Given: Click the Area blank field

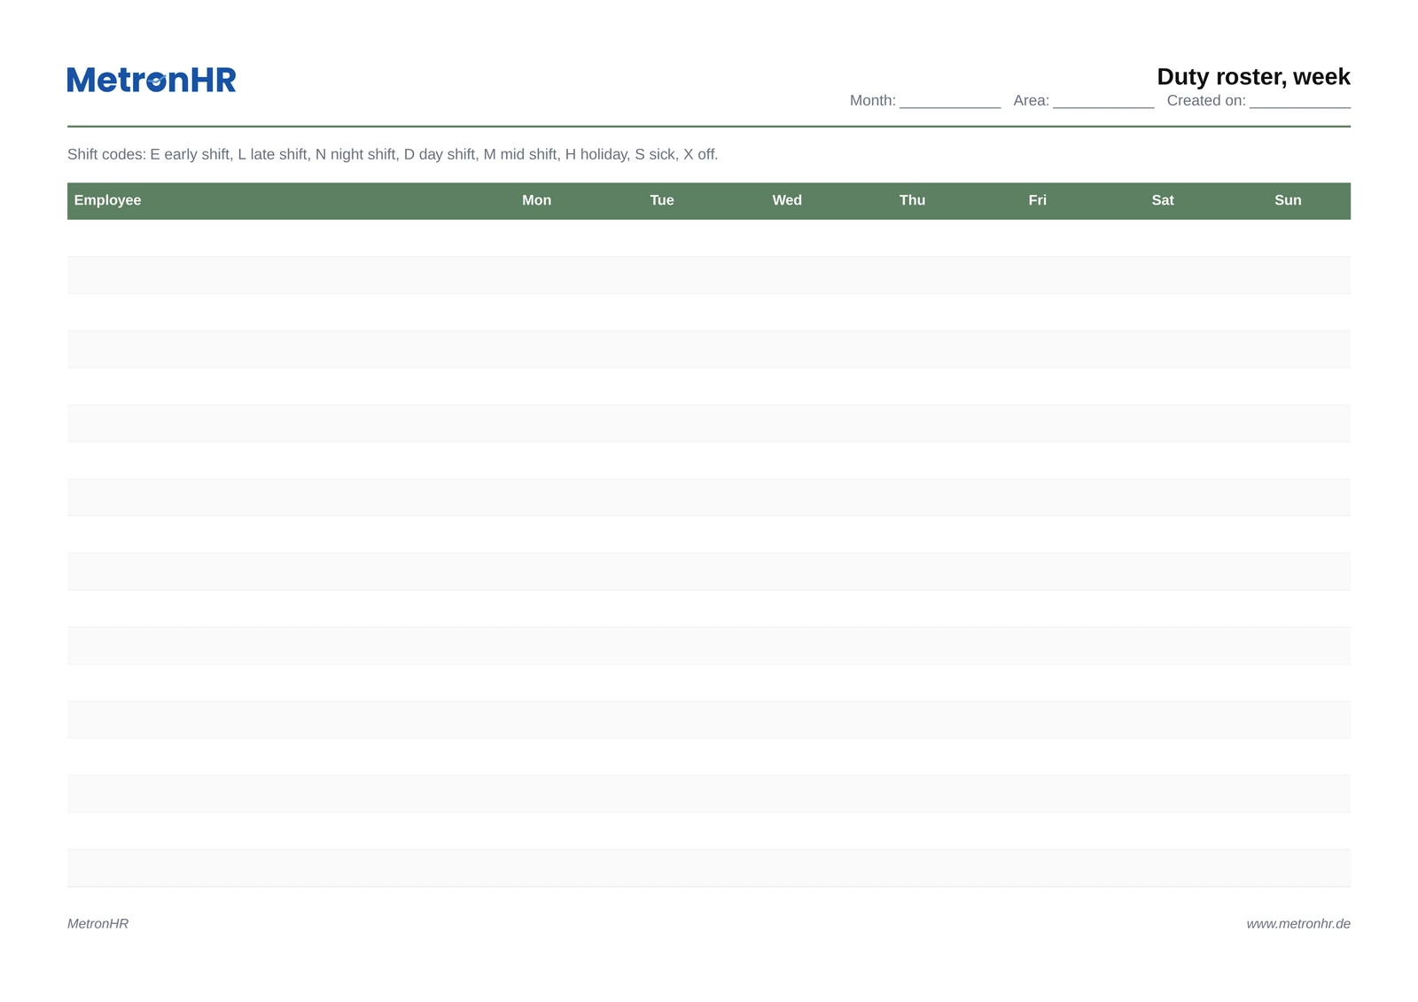Looking at the screenshot, I should (1103, 101).
